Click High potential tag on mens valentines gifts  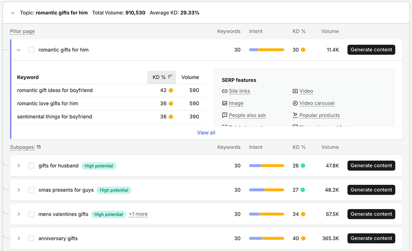click(x=109, y=214)
